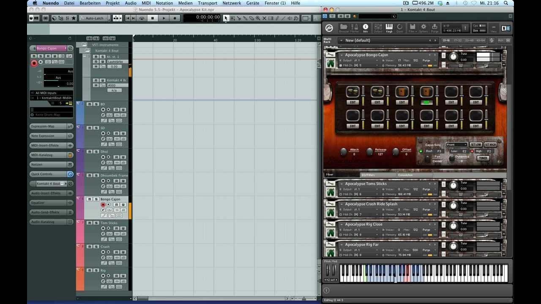Open the Kontakt View menu

[x=493, y=28]
